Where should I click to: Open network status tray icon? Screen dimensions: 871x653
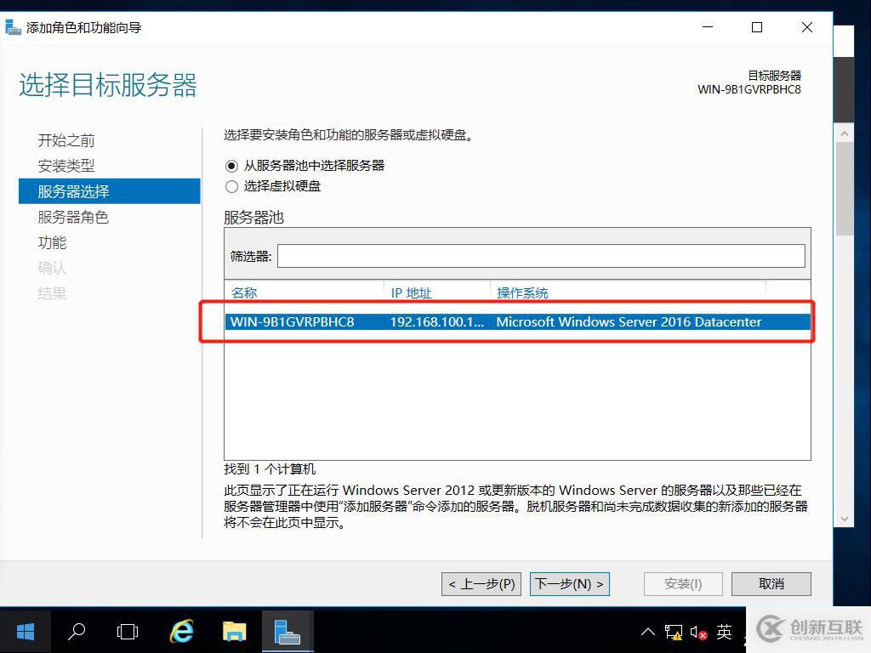click(674, 633)
